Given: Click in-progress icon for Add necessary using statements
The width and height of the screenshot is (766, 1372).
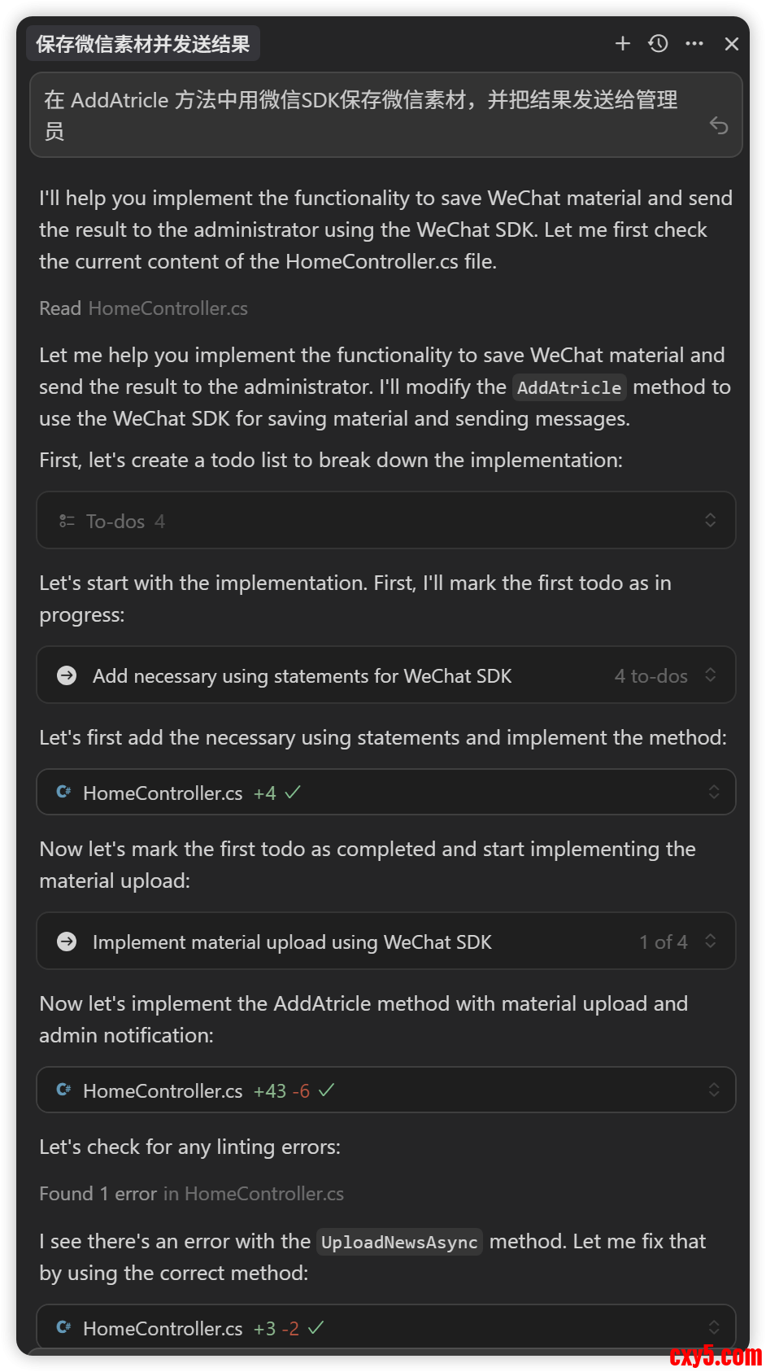Looking at the screenshot, I should pyautogui.click(x=67, y=675).
